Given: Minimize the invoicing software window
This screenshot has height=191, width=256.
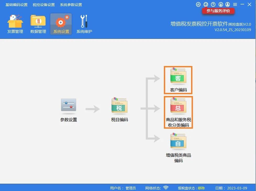Looking at the screenshot, I should (x=242, y=4).
